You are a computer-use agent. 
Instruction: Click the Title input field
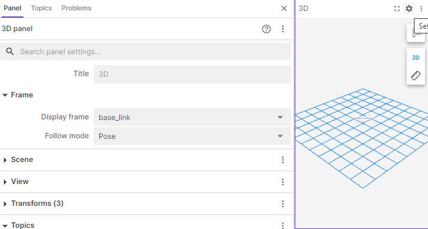pyautogui.click(x=192, y=74)
